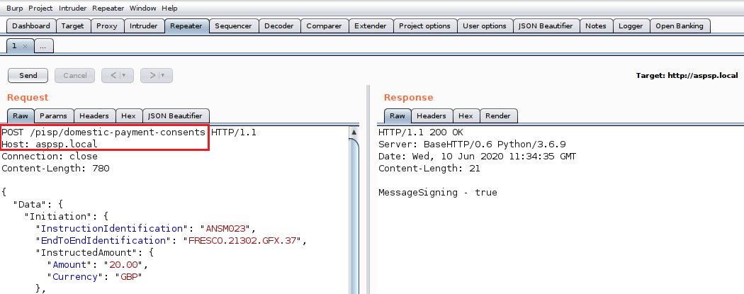
Task: Click the Server: BaseHTTP/0.6 response header
Action: click(x=472, y=144)
